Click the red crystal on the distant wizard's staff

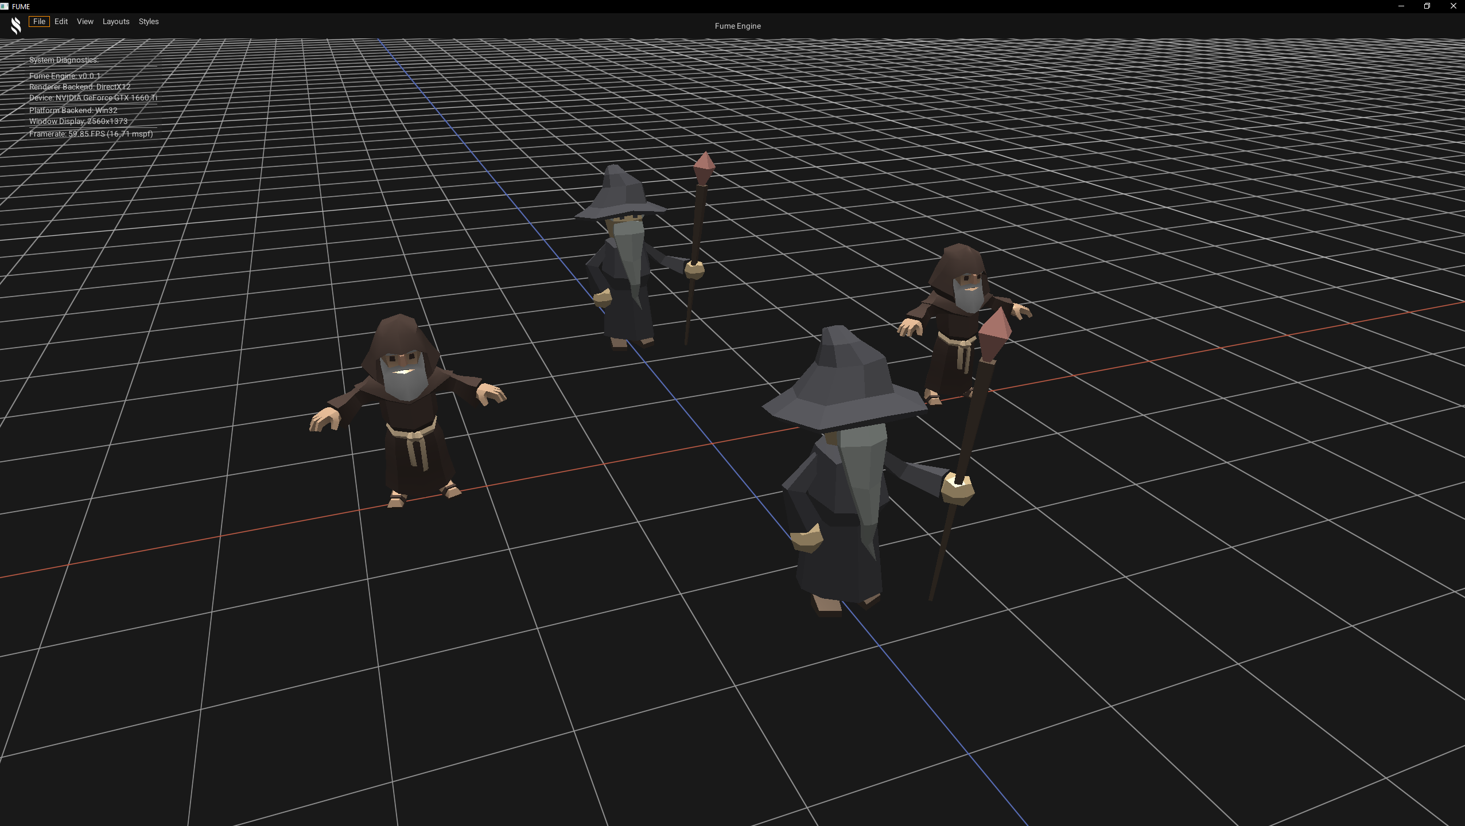(704, 167)
